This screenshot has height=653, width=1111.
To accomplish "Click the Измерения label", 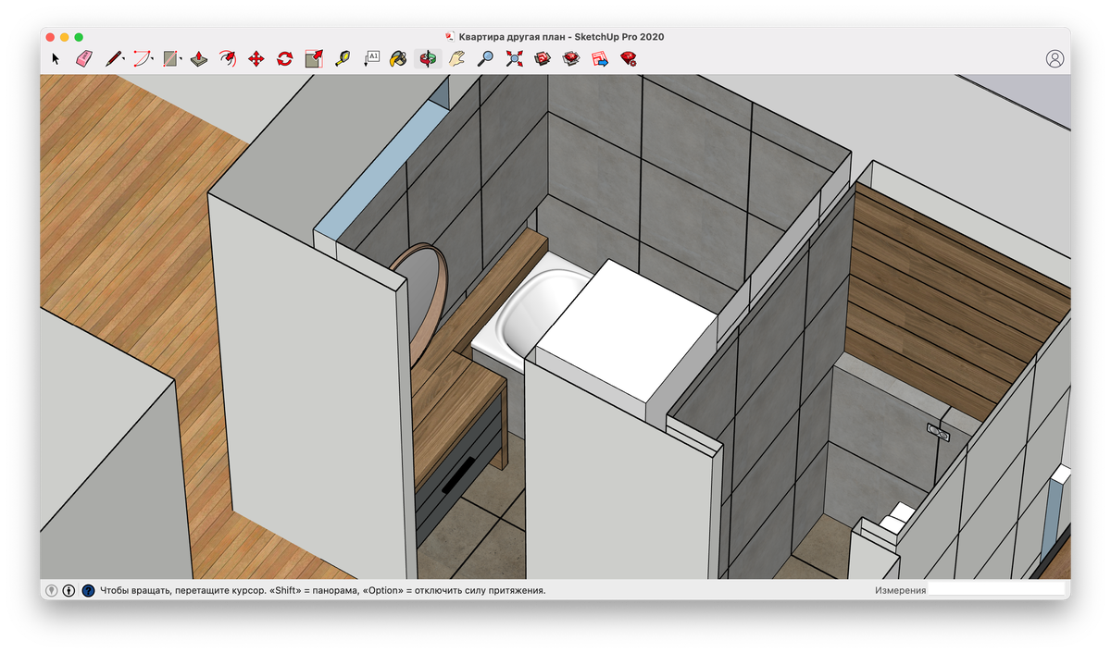I will tap(900, 590).
